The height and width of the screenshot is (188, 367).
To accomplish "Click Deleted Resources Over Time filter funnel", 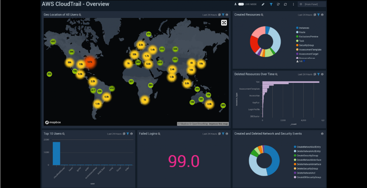I will click(x=318, y=74).
